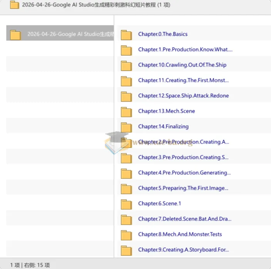
Task: Click the folder icon for Chapter.7.Deleted.Scene.Bat.And.Dra
Action: click(126, 220)
